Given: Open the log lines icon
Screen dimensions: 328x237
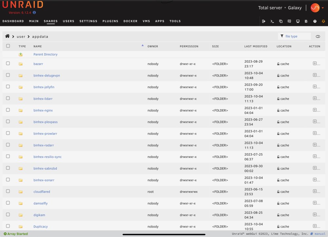Looking at the screenshot, I should pyautogui.click(x=306, y=21).
